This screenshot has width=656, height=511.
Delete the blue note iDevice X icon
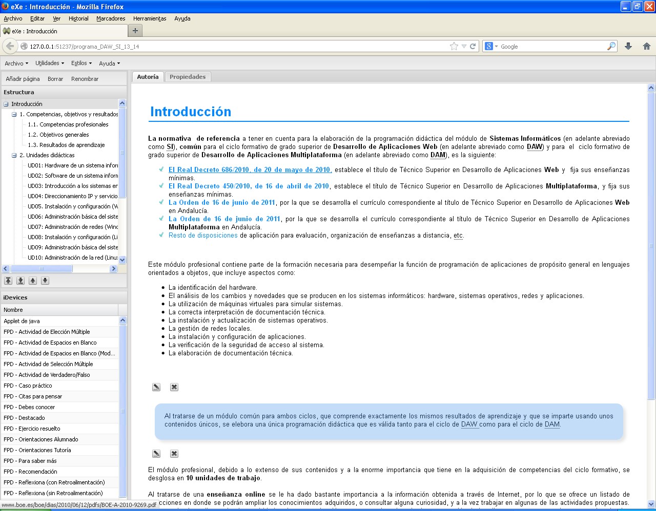click(174, 454)
